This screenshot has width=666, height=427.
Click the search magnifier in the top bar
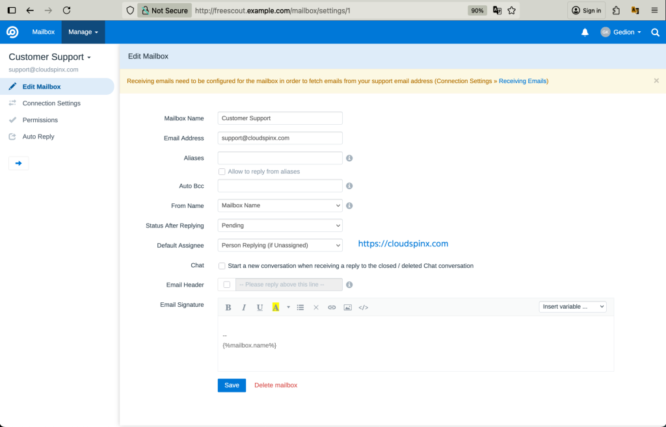(655, 31)
